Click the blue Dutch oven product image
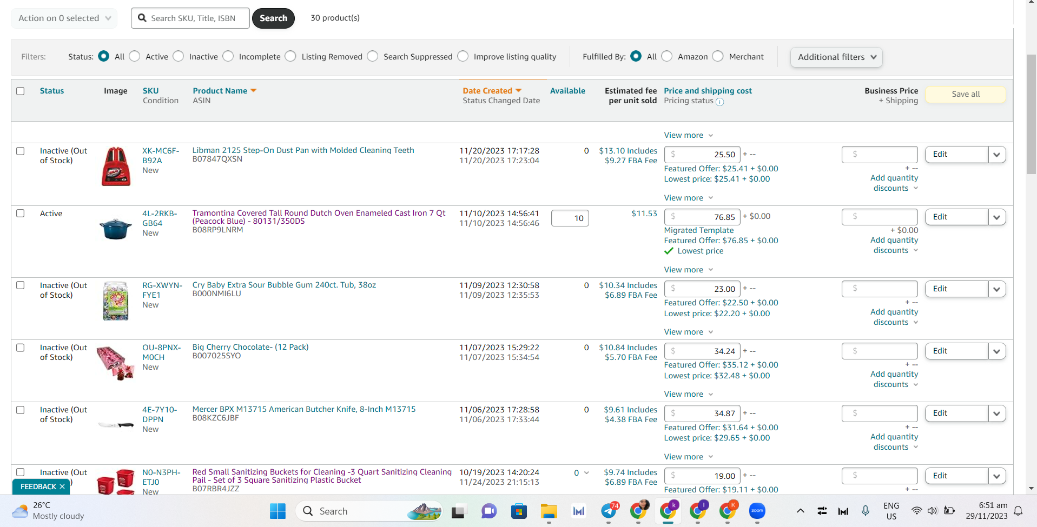Image resolution: width=1037 pixels, height=527 pixels. [116, 228]
